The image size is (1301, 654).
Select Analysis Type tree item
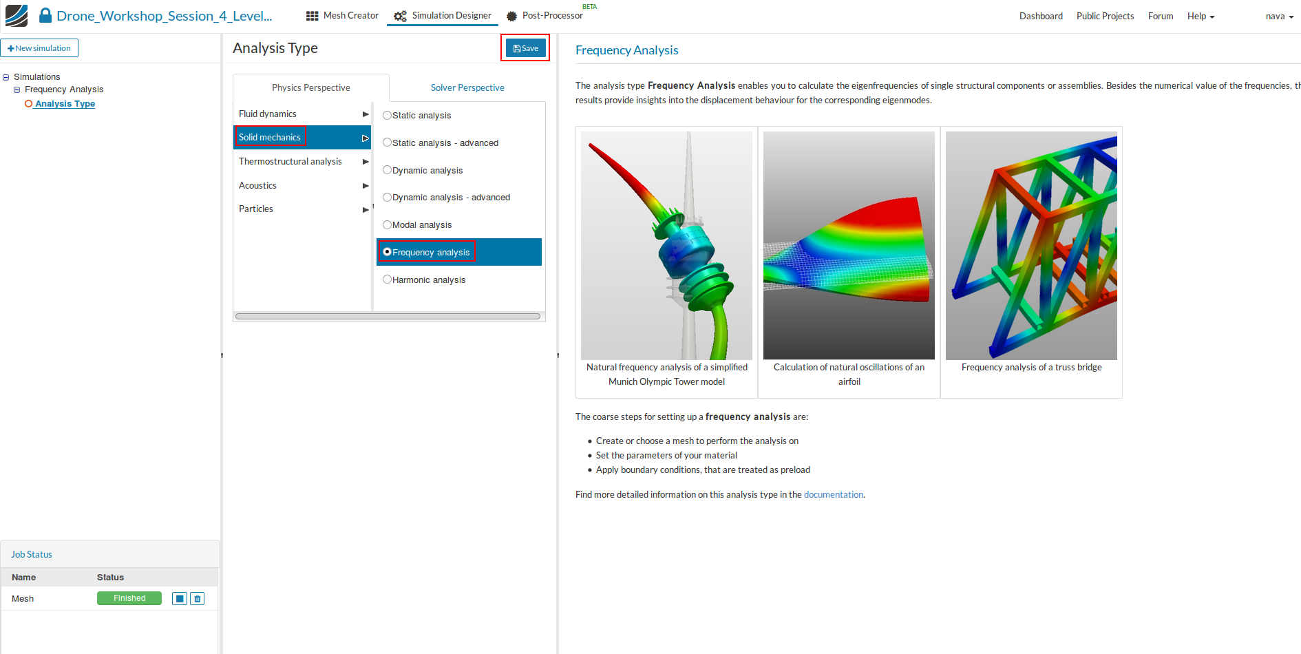(65, 104)
